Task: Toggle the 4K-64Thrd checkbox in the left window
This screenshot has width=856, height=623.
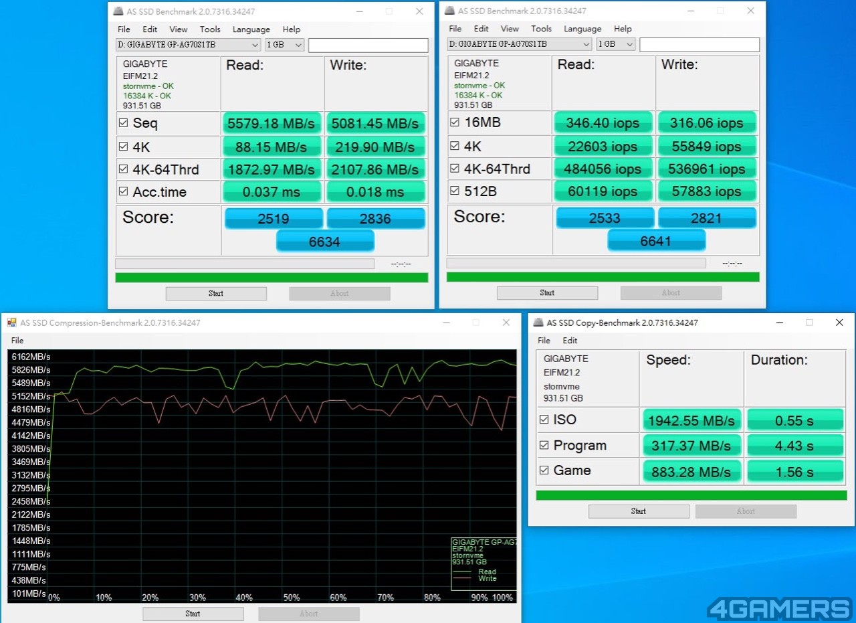Action: [x=123, y=169]
